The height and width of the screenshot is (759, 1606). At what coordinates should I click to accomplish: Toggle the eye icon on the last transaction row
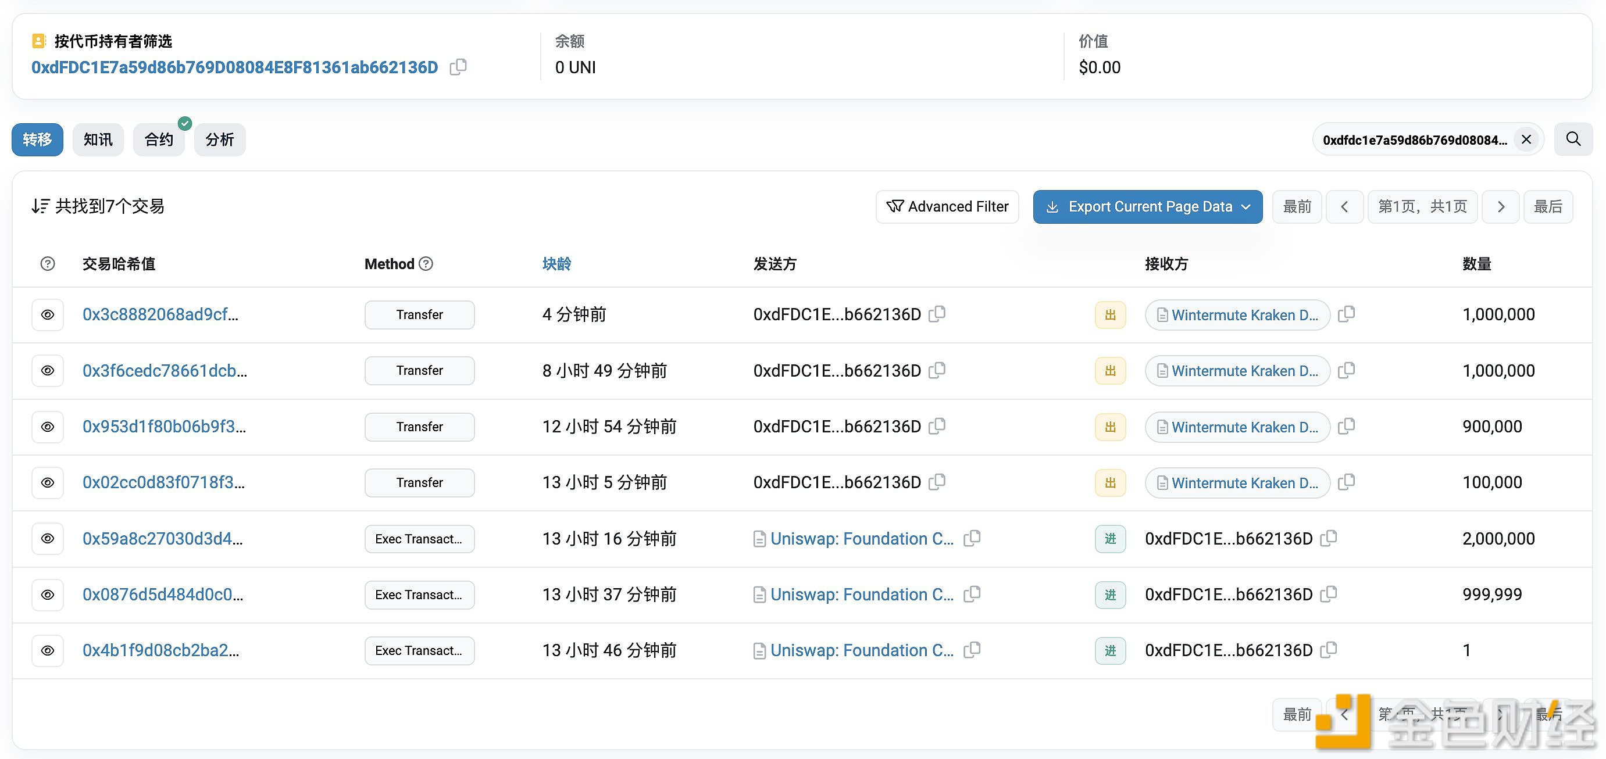(47, 650)
